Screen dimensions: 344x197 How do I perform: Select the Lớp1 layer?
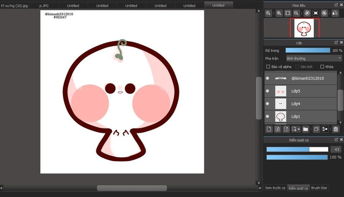point(301,116)
